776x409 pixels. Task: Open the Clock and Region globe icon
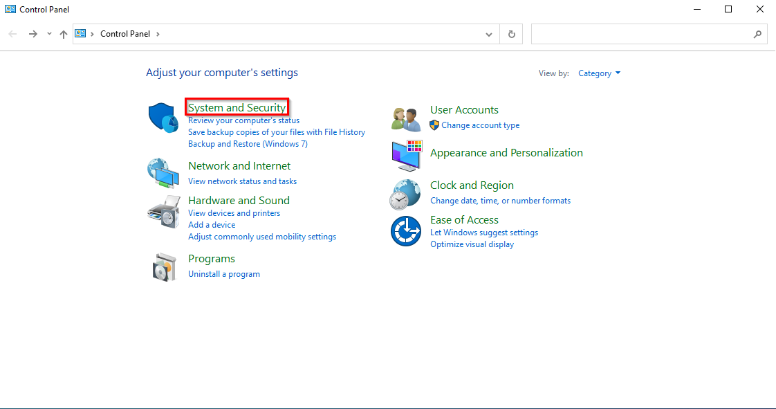[x=405, y=194]
